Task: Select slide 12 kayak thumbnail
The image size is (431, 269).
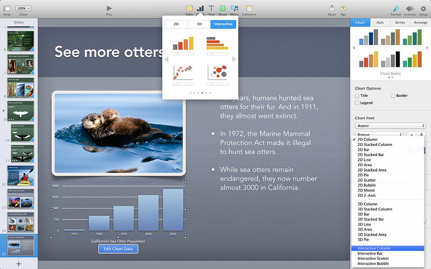Action: point(20,176)
